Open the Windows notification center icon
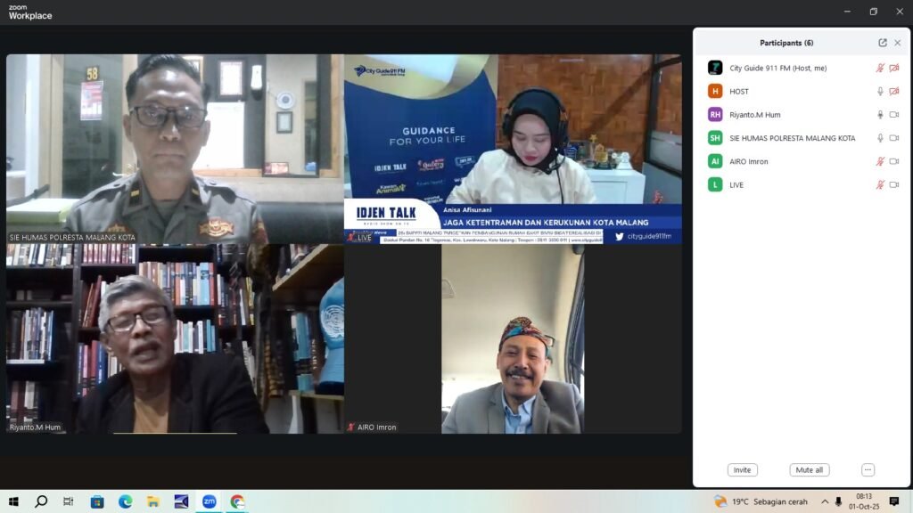Image resolution: width=913 pixels, height=513 pixels. tap(894, 502)
